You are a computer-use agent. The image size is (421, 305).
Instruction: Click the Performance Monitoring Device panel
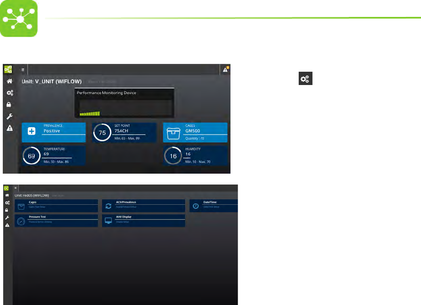tap(124, 103)
